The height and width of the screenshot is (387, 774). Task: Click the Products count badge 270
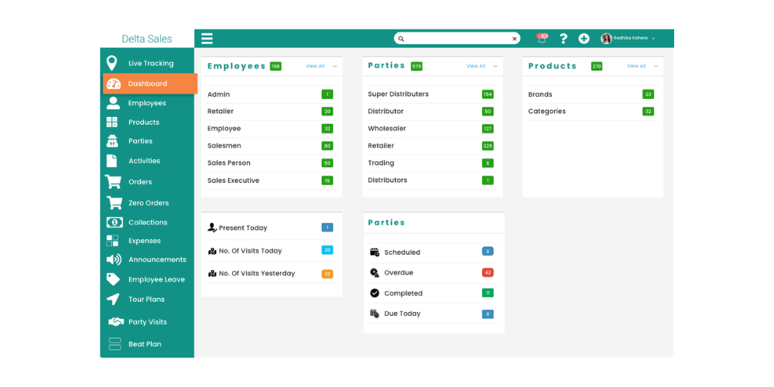(597, 66)
